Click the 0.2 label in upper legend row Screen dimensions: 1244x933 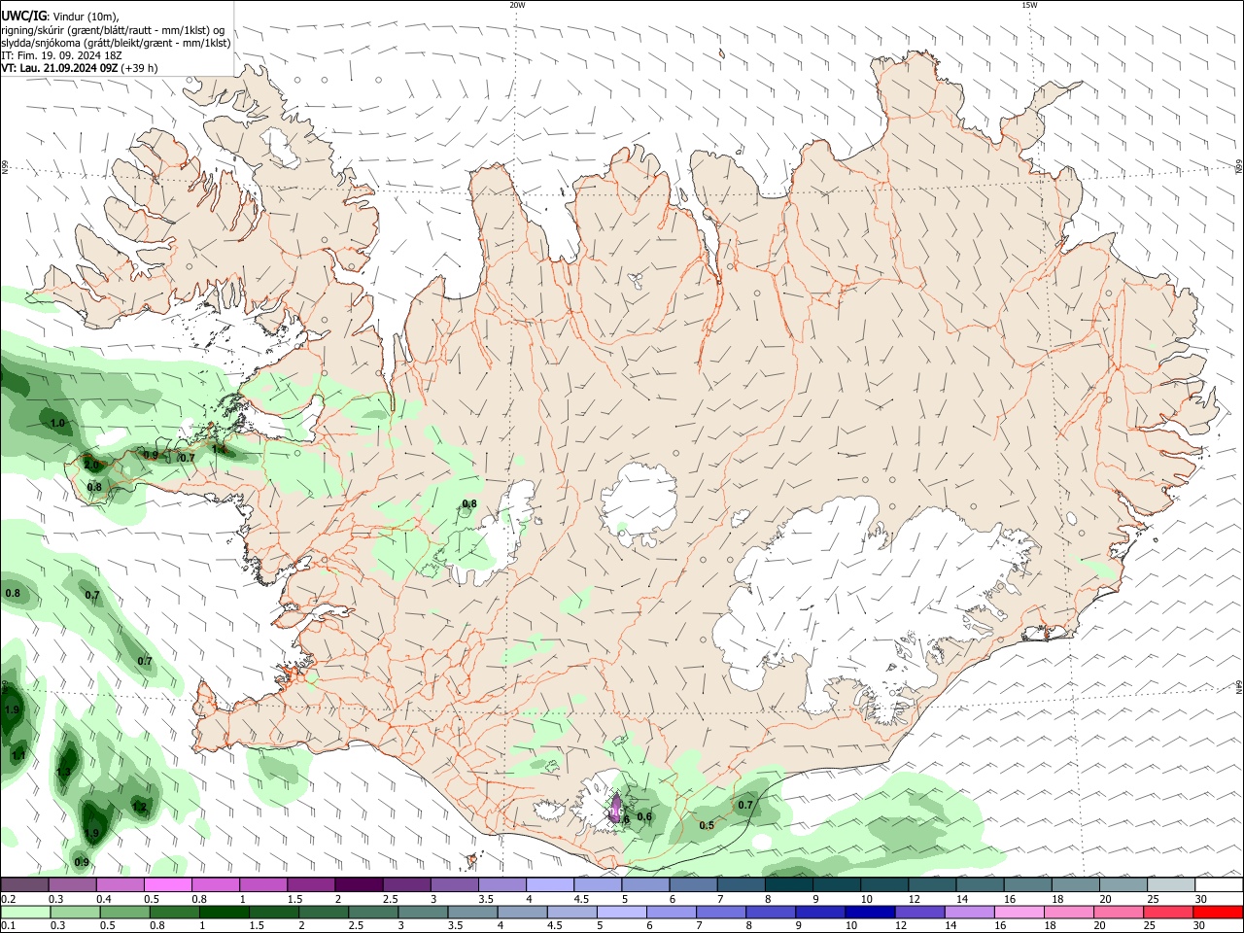point(8,900)
